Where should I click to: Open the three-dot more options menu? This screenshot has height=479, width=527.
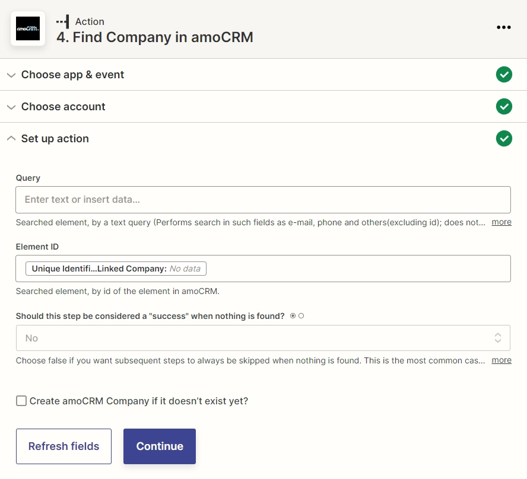point(503,27)
